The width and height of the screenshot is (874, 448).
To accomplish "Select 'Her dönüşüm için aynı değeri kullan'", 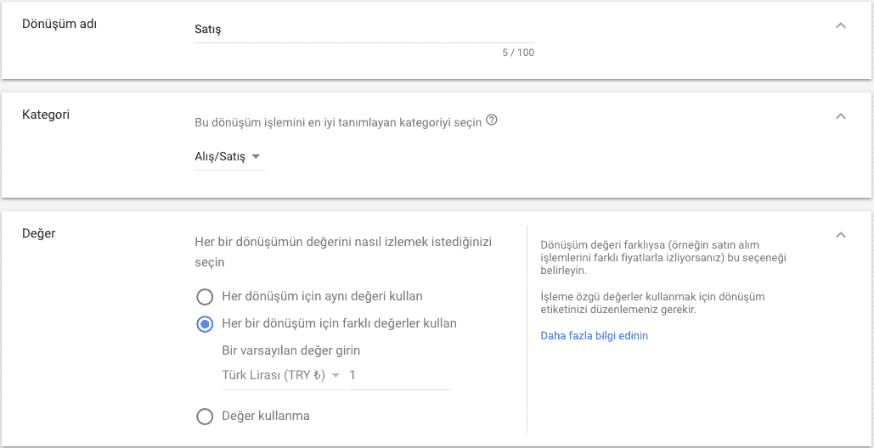I will [x=206, y=297].
